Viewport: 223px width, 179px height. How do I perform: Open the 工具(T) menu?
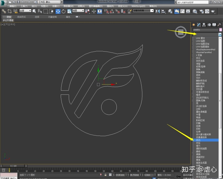tap(24, 6)
